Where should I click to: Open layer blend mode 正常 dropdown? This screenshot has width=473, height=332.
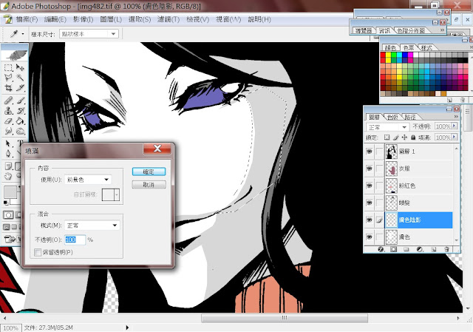(387, 127)
